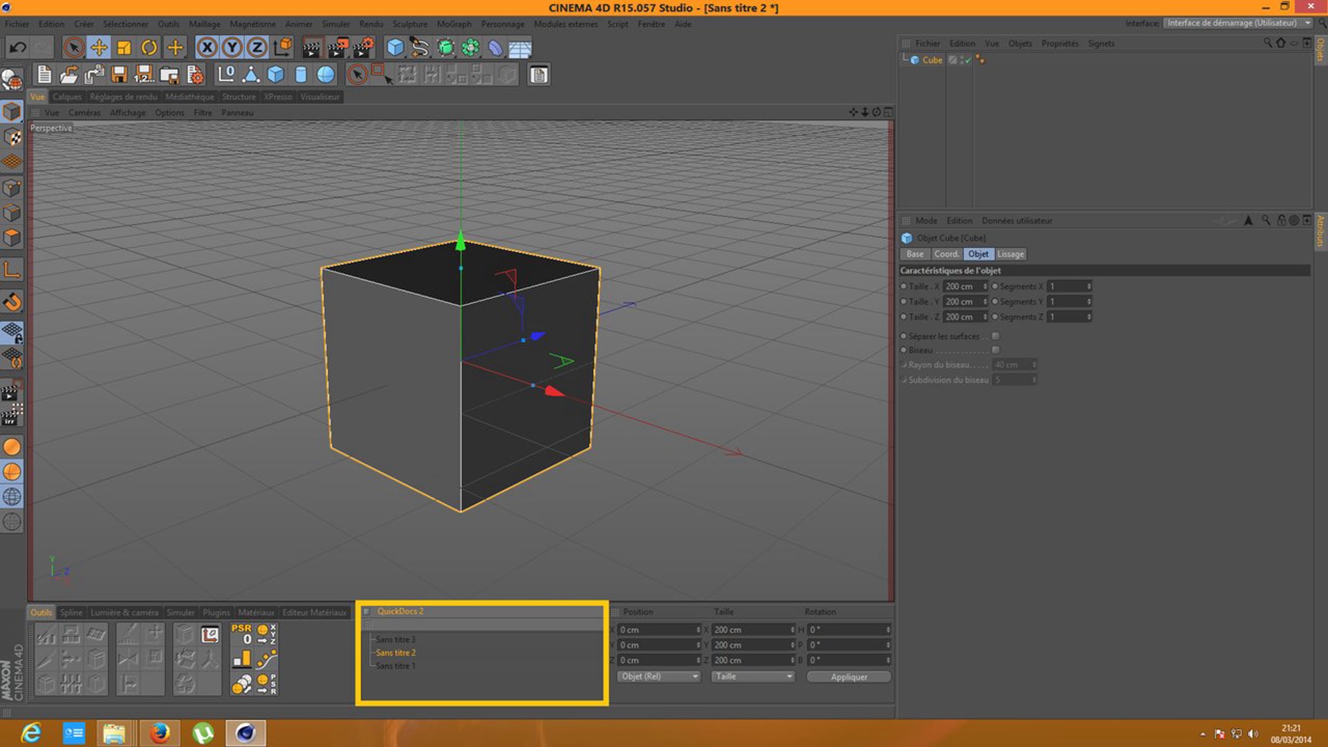Toggle Cube render visibility green checkmark

968,60
